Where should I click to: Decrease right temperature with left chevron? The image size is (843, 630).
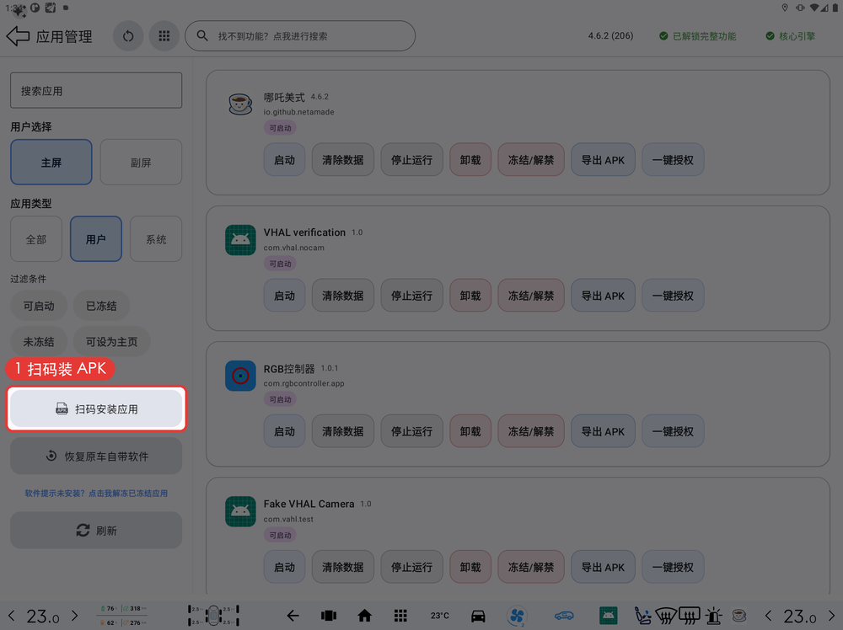(768, 616)
